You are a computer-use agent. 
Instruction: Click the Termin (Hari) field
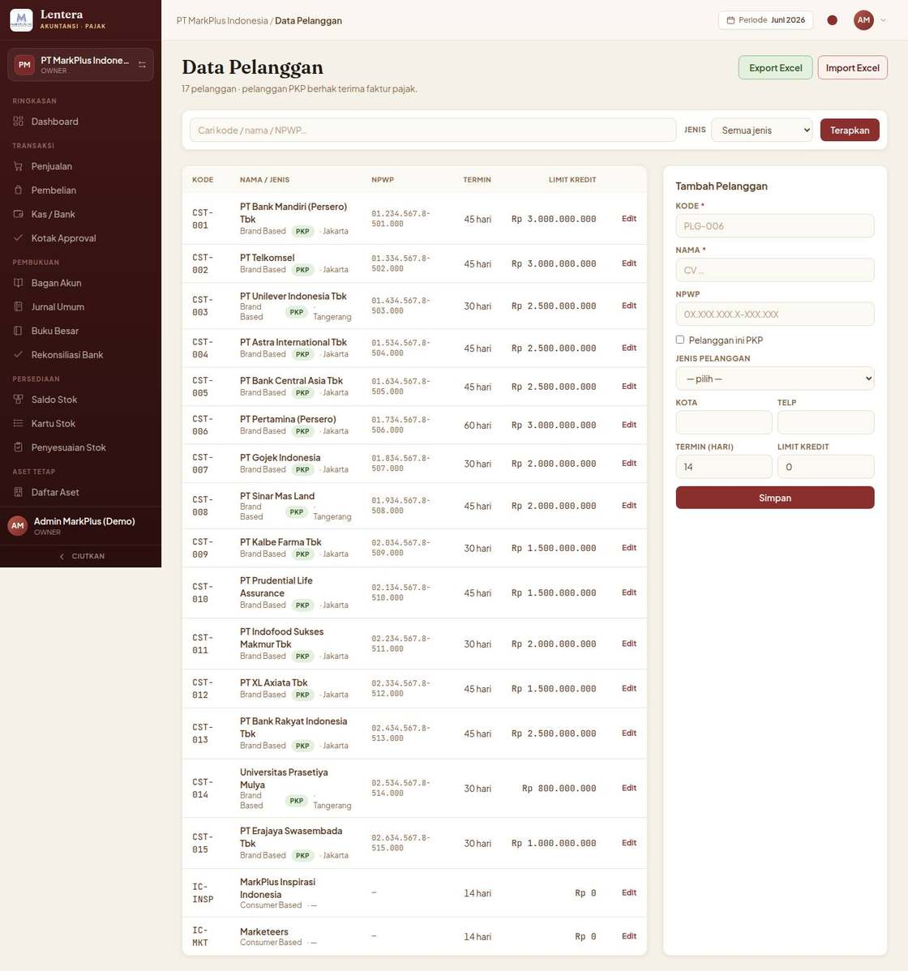pos(724,467)
